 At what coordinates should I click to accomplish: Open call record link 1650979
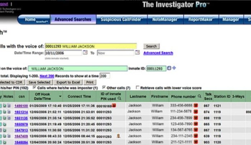click(x=21, y=124)
